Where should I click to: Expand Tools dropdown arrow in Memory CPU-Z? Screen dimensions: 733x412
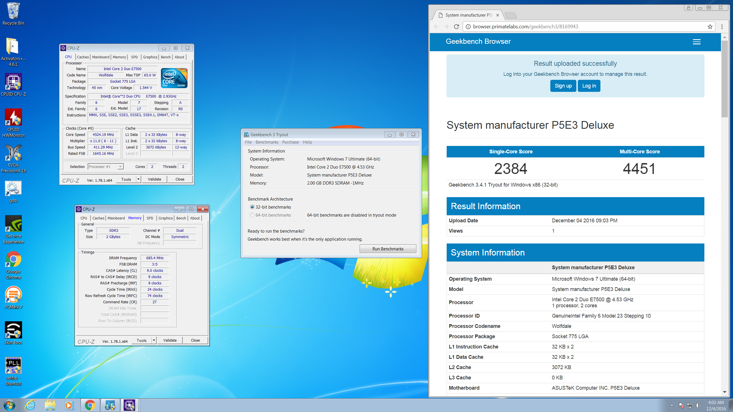pos(154,340)
